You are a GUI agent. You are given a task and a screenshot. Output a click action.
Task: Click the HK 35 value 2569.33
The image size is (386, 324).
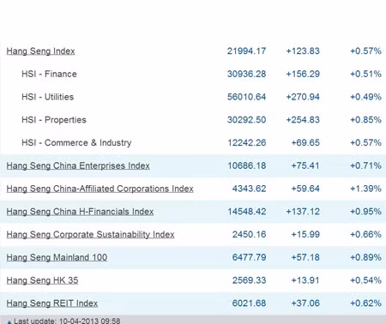[x=249, y=280]
